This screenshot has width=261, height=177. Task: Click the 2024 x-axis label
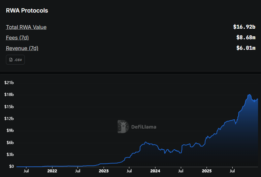click(155, 171)
